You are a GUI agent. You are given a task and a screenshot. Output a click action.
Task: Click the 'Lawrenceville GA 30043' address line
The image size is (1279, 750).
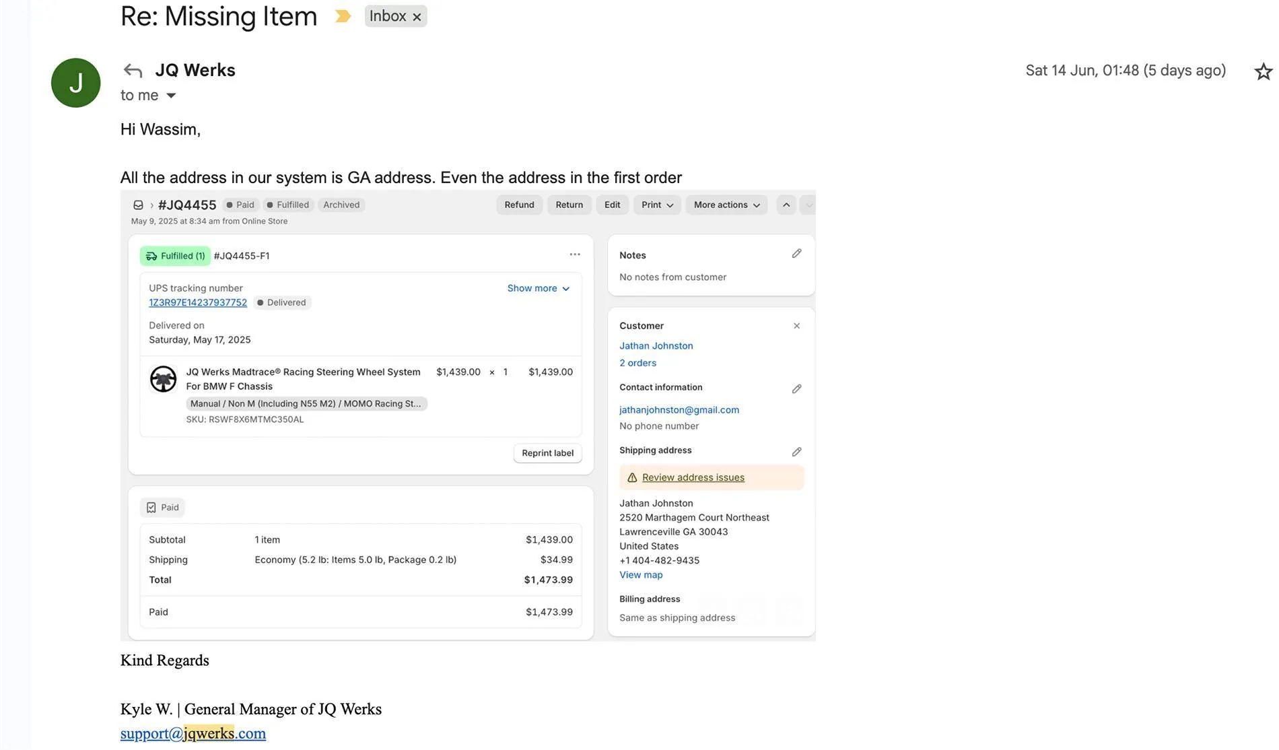pyautogui.click(x=674, y=532)
